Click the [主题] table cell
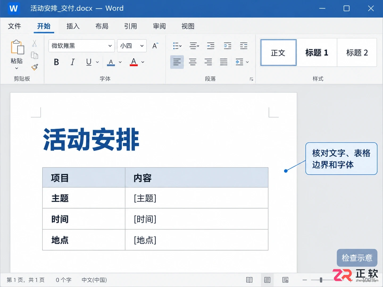This screenshot has height=287, width=383. click(197, 198)
